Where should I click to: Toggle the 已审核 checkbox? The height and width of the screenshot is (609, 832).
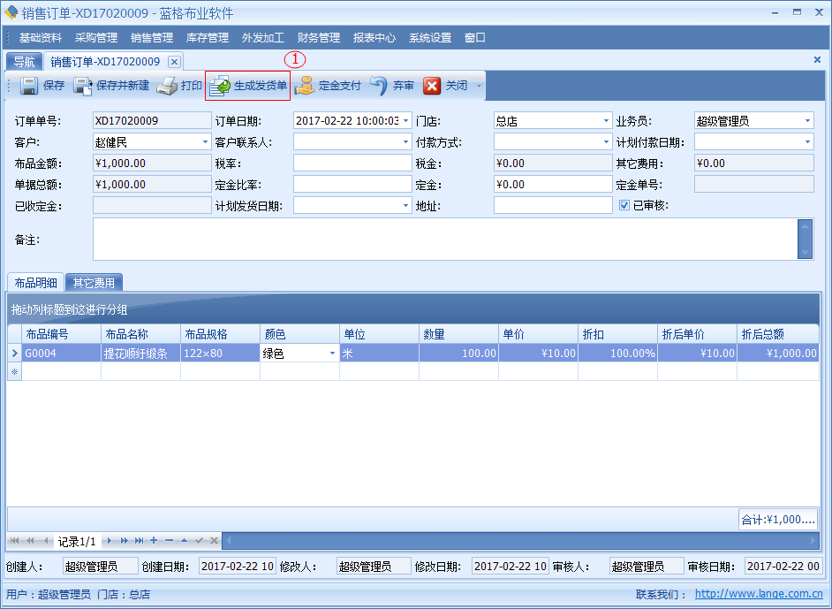coord(624,205)
